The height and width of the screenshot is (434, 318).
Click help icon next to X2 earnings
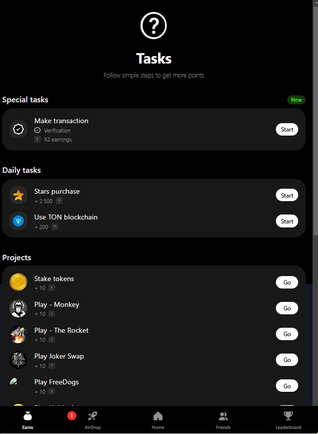[37, 140]
